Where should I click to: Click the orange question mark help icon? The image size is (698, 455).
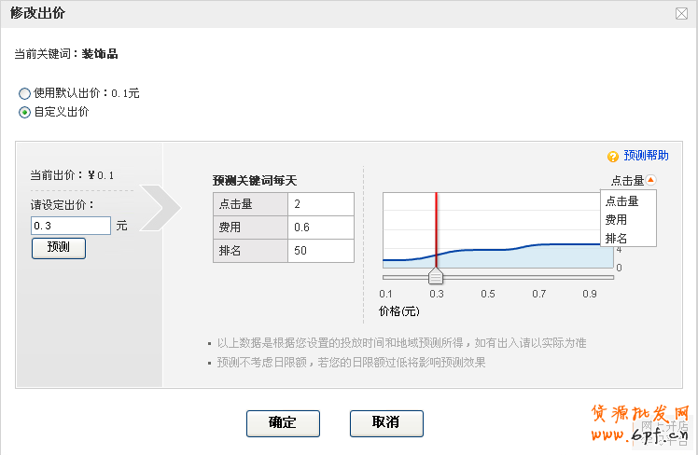[613, 157]
